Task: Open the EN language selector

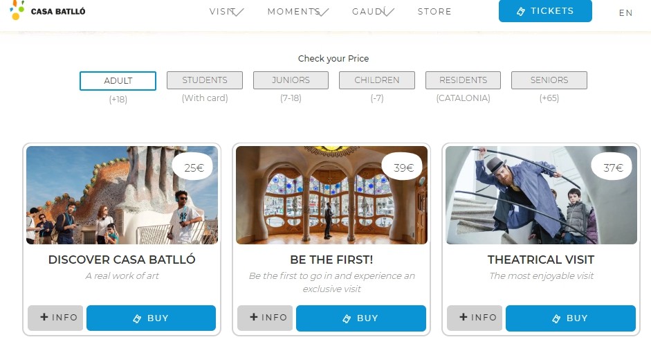Action: [x=625, y=13]
